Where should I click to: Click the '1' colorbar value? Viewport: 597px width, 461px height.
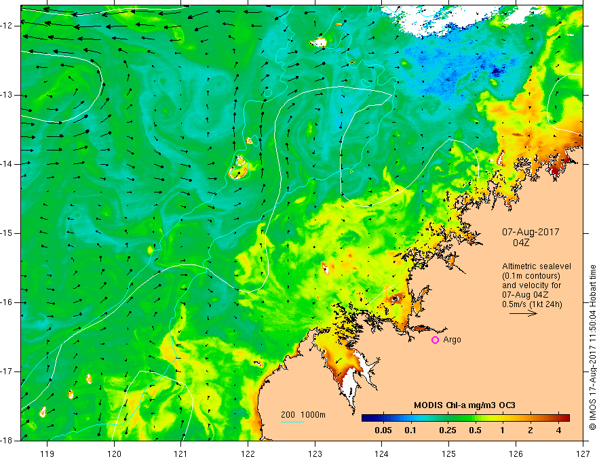click(x=503, y=430)
